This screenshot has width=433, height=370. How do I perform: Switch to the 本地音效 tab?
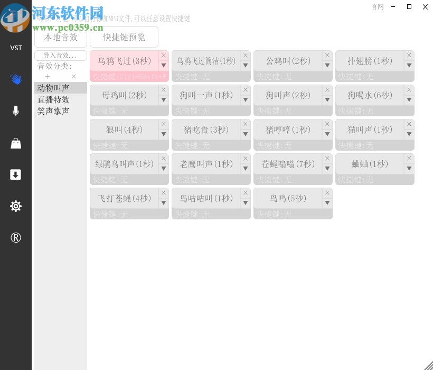pos(61,37)
